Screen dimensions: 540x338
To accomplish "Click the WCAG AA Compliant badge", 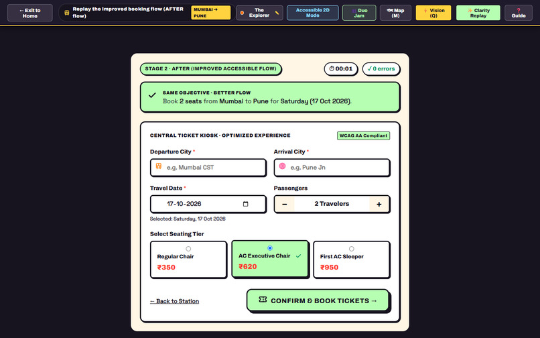I will click(363, 135).
